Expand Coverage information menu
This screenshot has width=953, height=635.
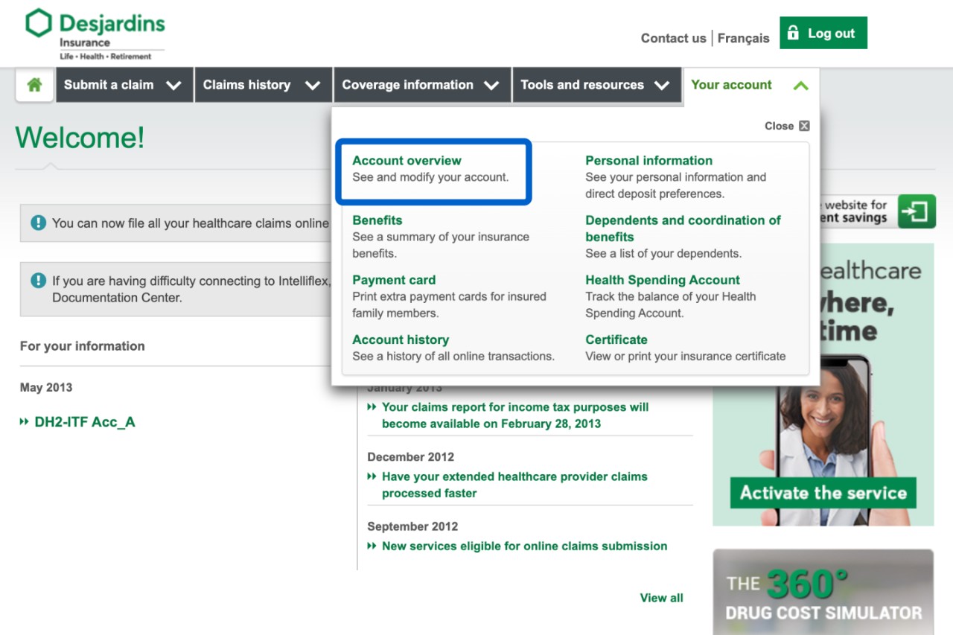click(x=421, y=85)
